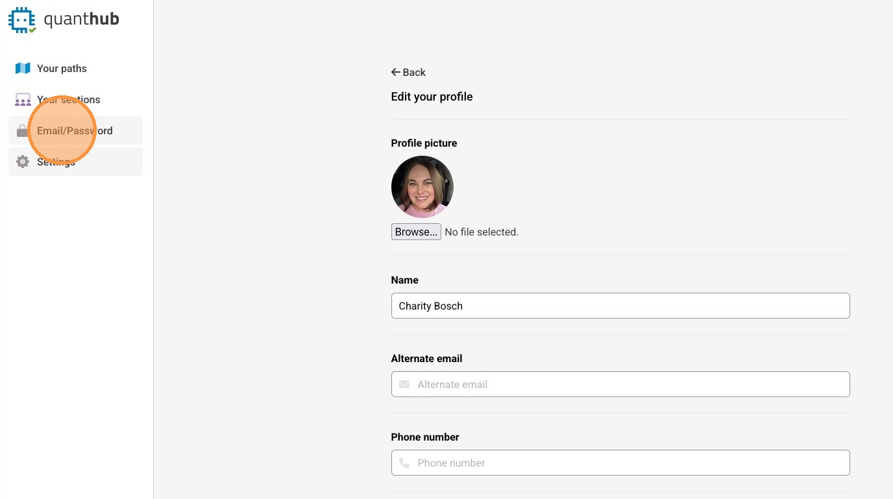Focus the Phone number field
Screen dimensions: 893x499
(x=630, y=463)
